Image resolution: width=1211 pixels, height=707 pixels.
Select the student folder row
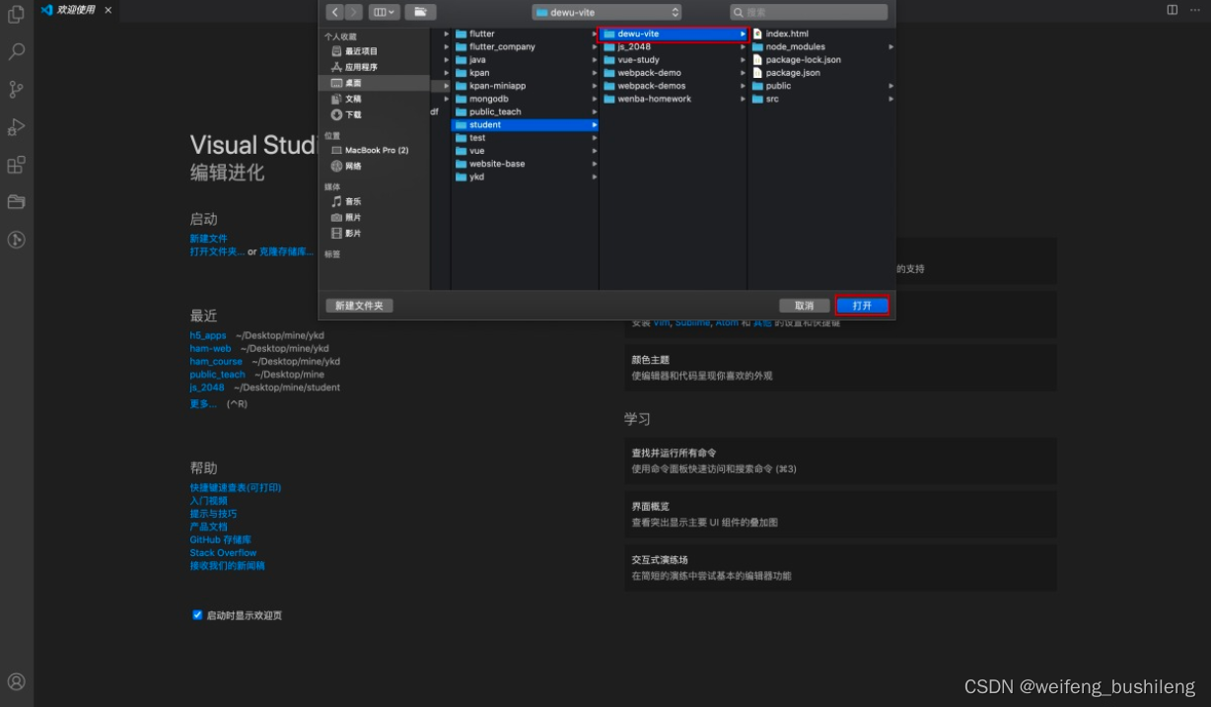(526, 124)
